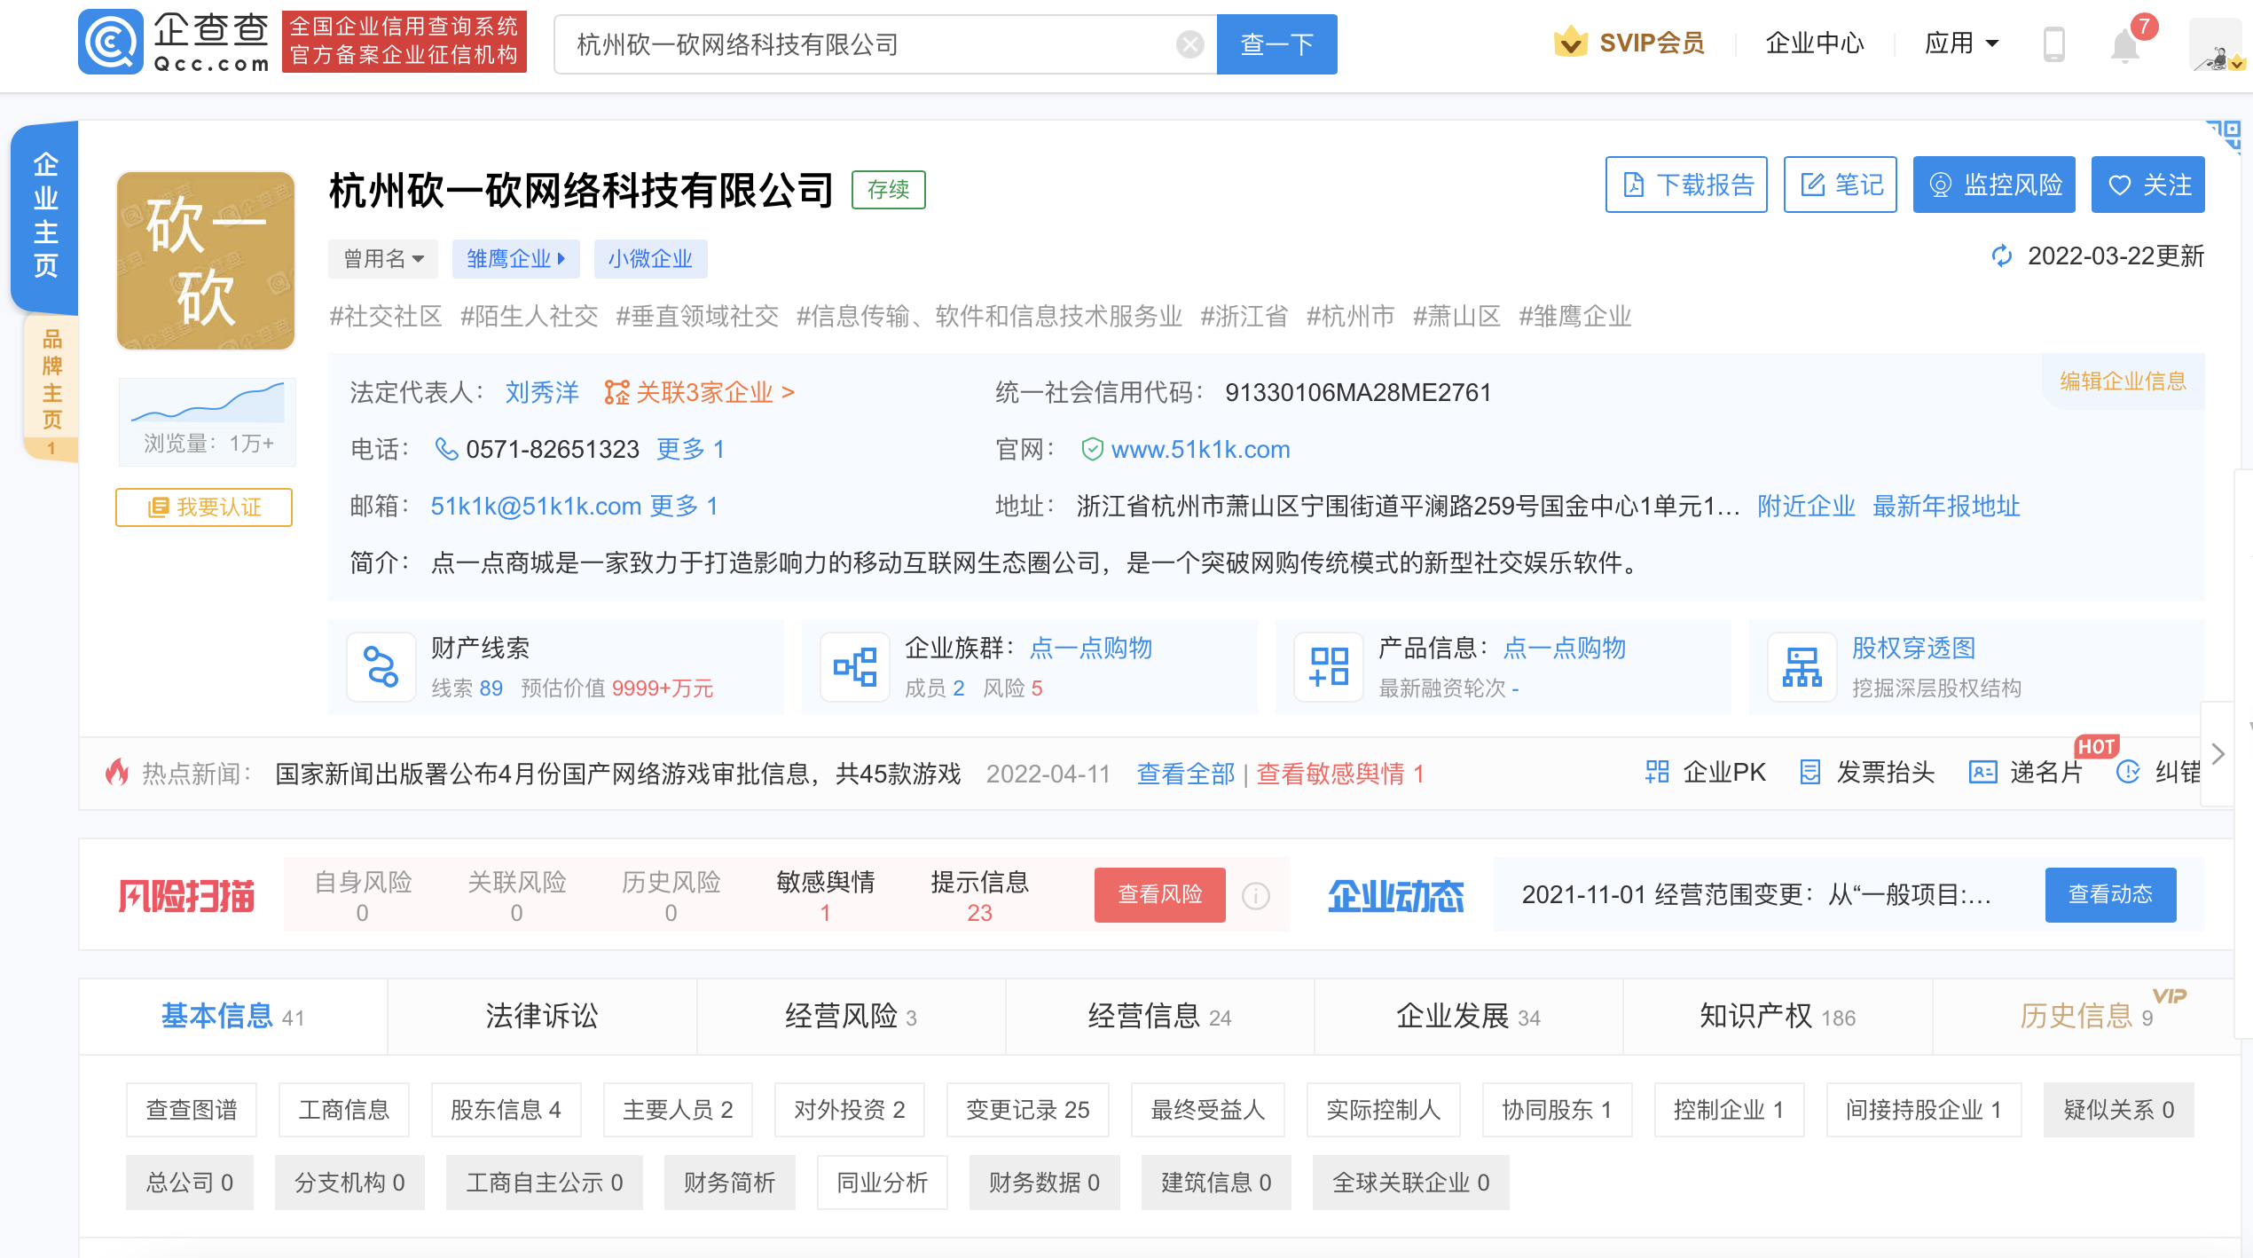Show more phone numbers via 更多 1

[x=690, y=449]
